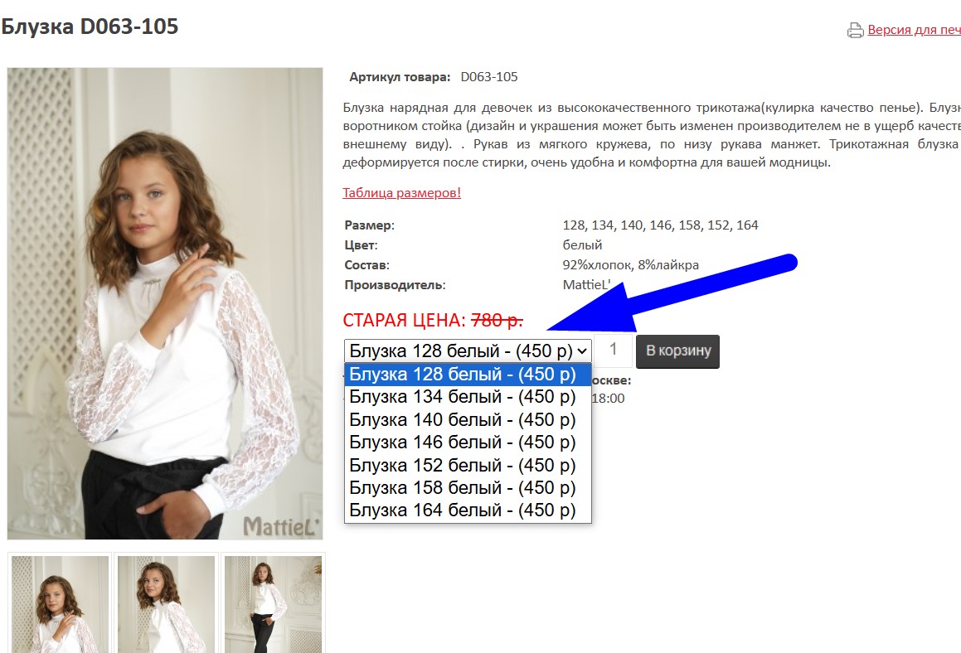The width and height of the screenshot is (961, 653).
Task: Open the size table link
Action: pyautogui.click(x=401, y=193)
